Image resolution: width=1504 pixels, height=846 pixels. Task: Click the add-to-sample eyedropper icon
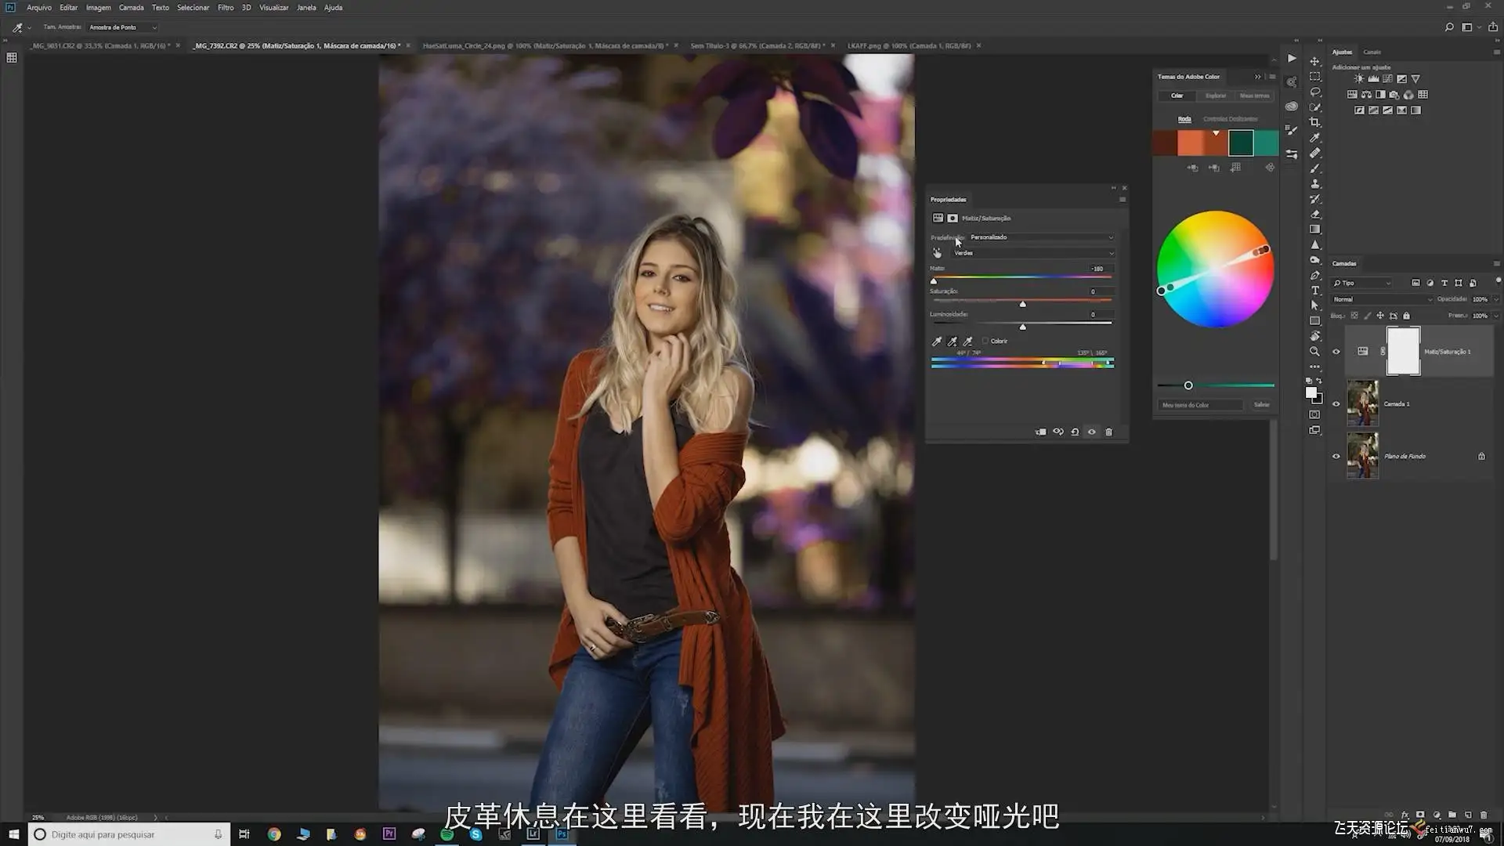(953, 342)
